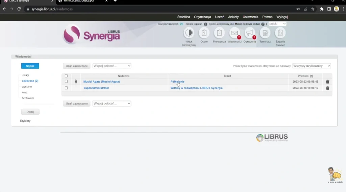Open the Frekwencja attendance icon
Screen dimensions: 346x192
click(x=219, y=33)
